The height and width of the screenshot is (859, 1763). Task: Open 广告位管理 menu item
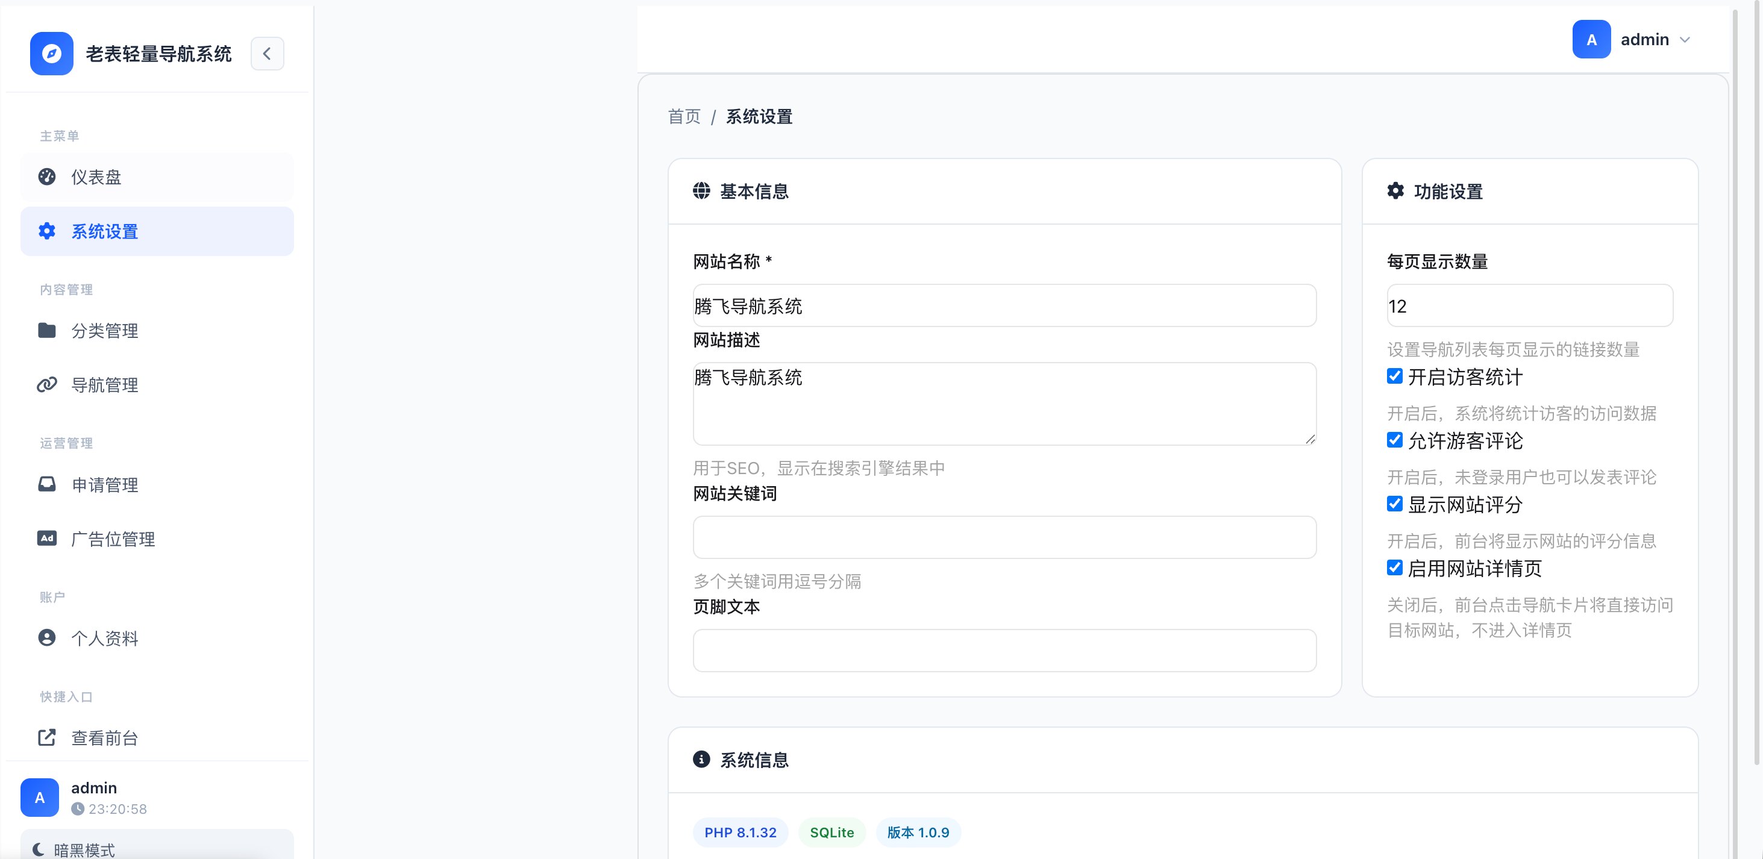157,539
